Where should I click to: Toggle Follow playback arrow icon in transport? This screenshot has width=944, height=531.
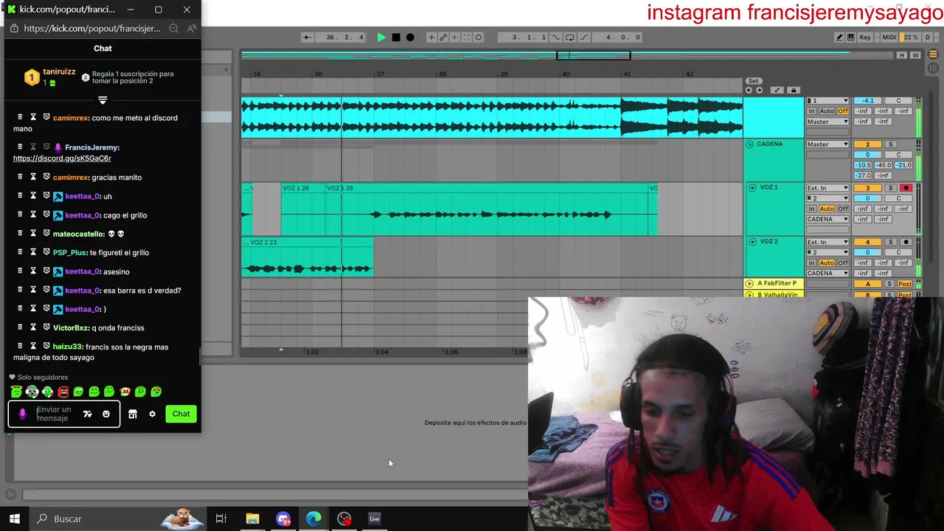pos(308,37)
